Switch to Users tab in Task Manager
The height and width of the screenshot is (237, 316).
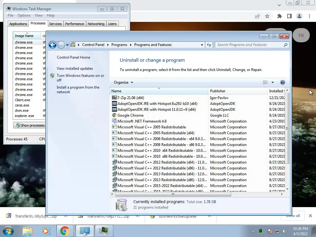(112, 23)
